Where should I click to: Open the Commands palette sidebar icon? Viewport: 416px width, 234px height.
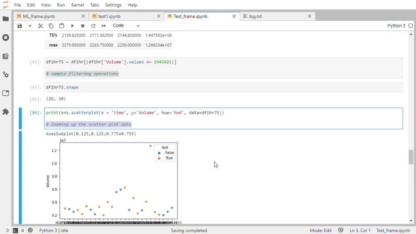pos(5,56)
